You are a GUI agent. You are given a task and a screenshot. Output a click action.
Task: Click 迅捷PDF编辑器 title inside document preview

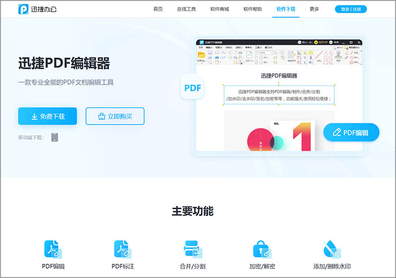pyautogui.click(x=279, y=75)
